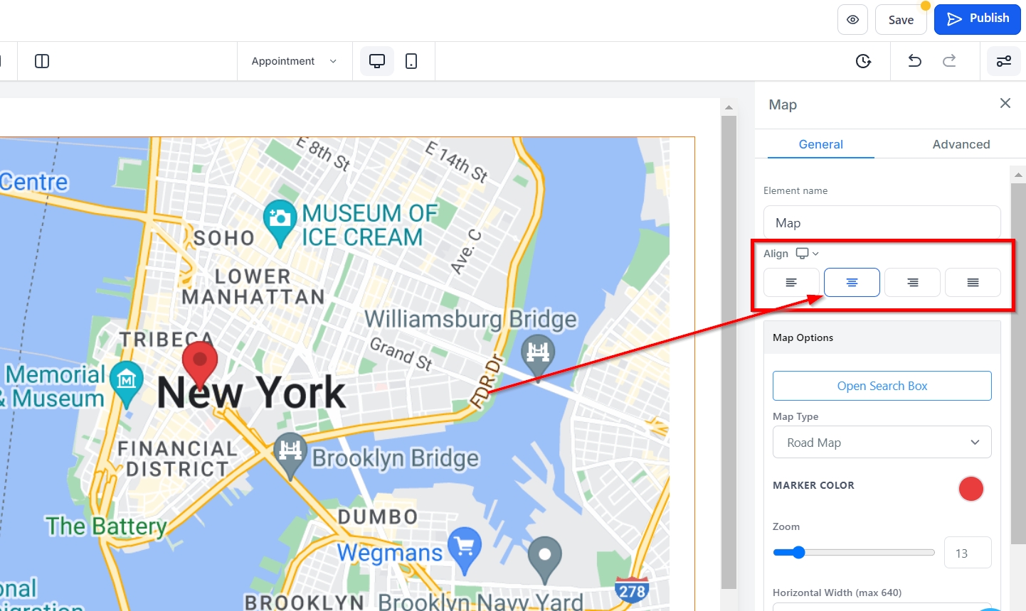This screenshot has height=611, width=1026.
Task: Click Open Search Box button
Action: point(882,386)
